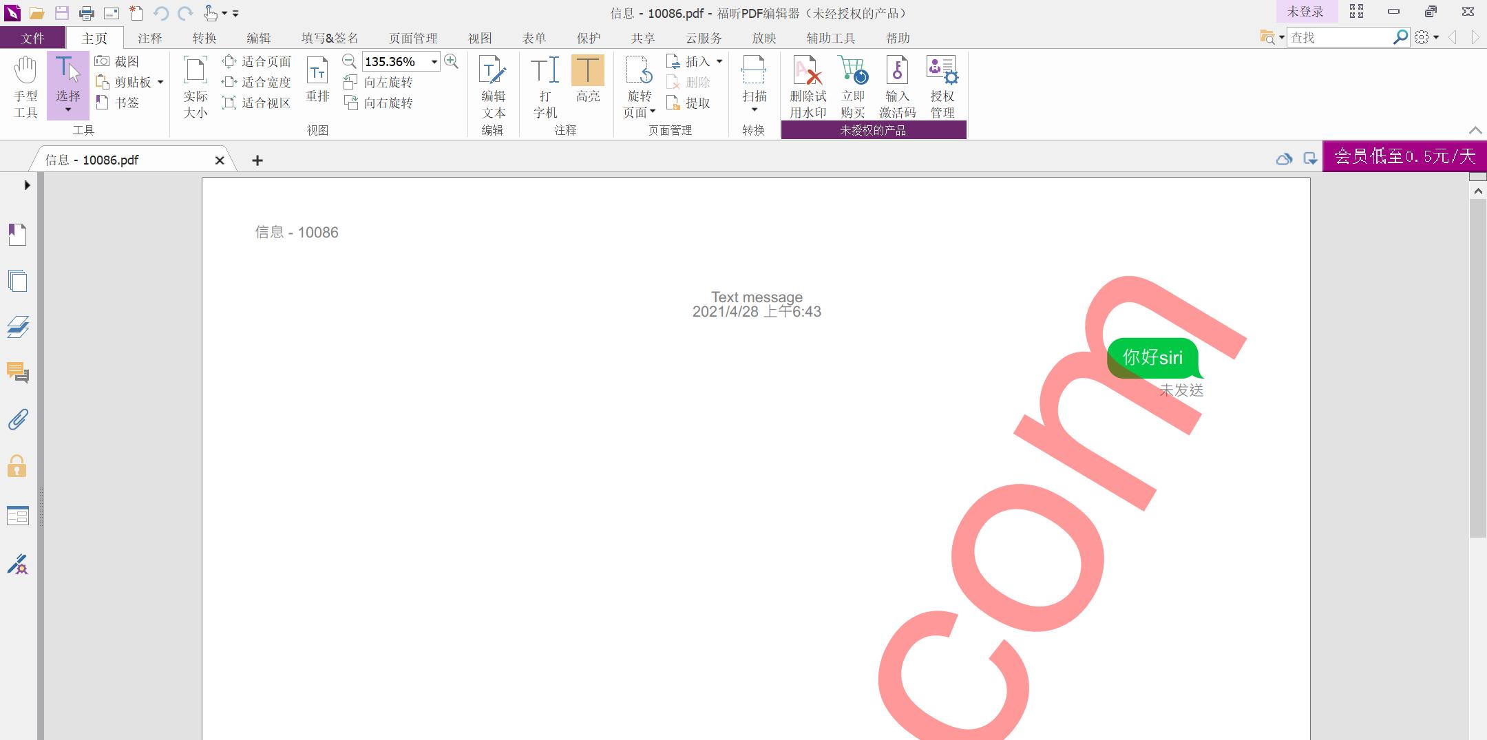Viewport: 1487px width, 740px height.
Task: Click the 未发送 status text
Action: 1181,390
